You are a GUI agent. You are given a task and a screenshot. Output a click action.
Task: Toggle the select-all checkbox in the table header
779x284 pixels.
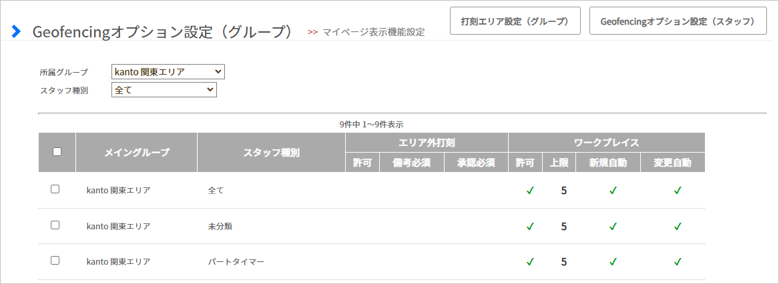pyautogui.click(x=57, y=152)
